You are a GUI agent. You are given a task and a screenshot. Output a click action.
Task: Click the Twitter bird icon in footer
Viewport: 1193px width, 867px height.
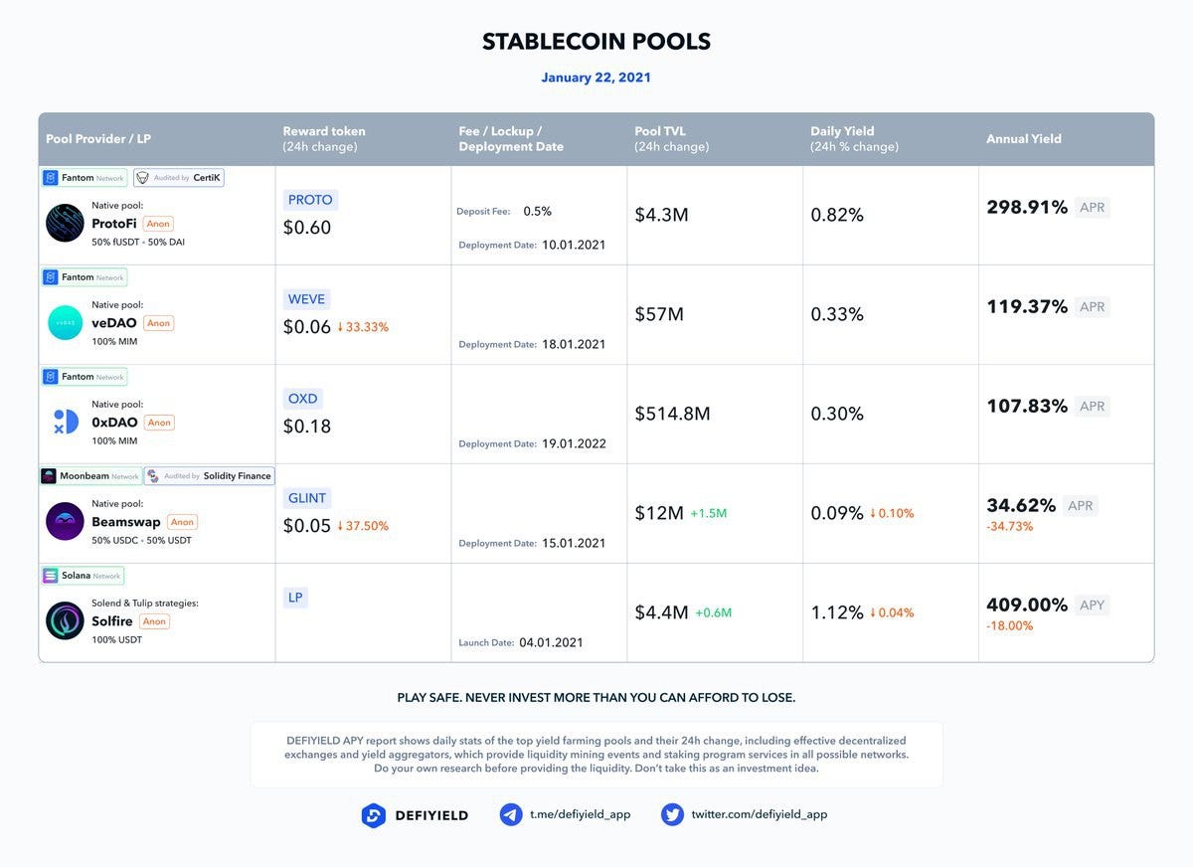point(672,815)
